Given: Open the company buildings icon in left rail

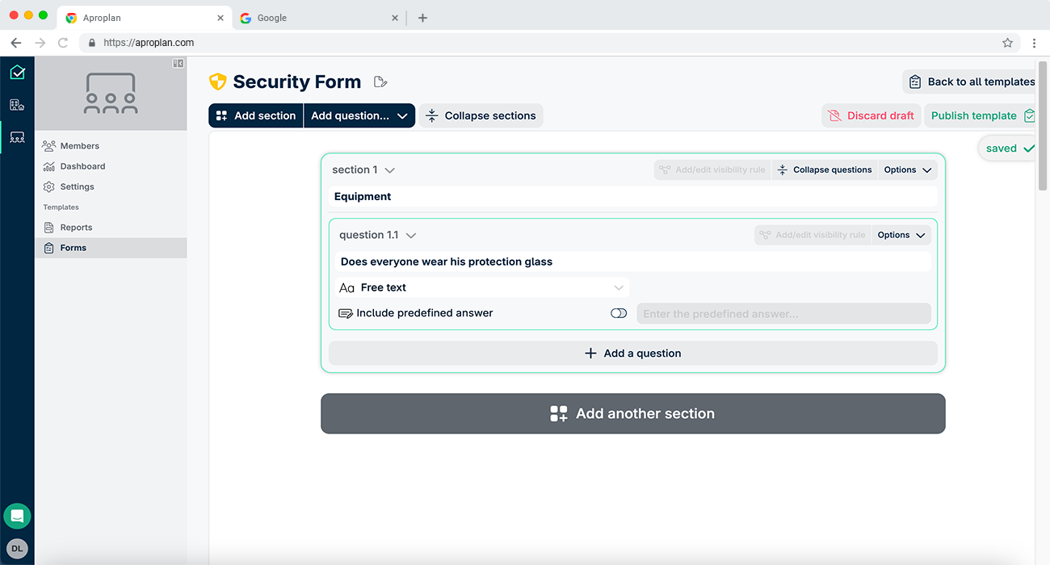Looking at the screenshot, I should point(17,105).
